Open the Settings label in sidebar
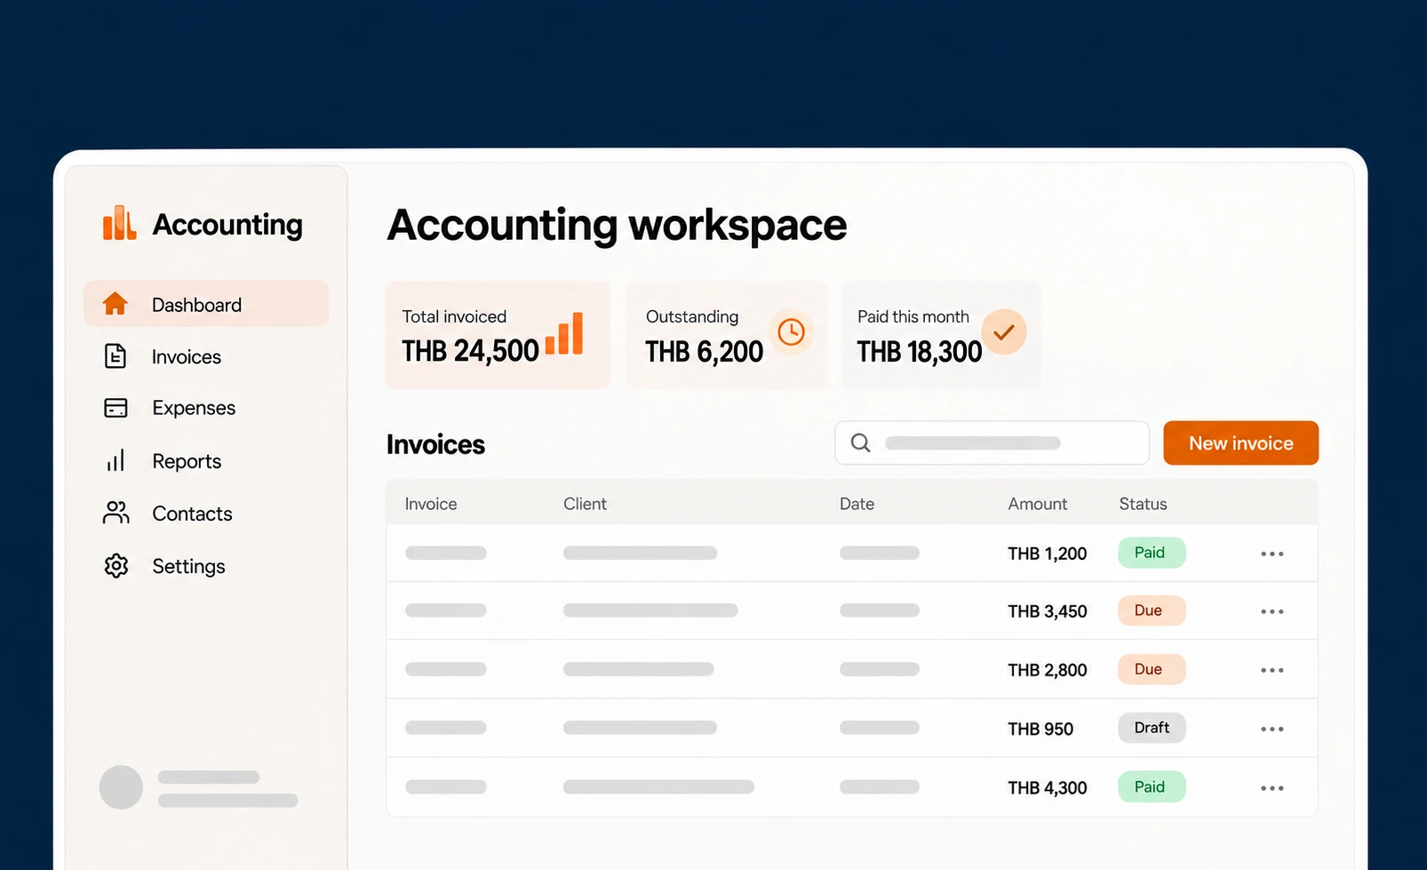This screenshot has height=870, width=1427. pos(188,566)
